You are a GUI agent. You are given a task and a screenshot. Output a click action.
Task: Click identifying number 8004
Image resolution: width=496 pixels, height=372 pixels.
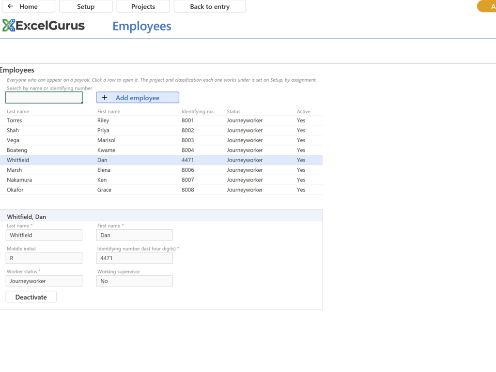tap(187, 150)
